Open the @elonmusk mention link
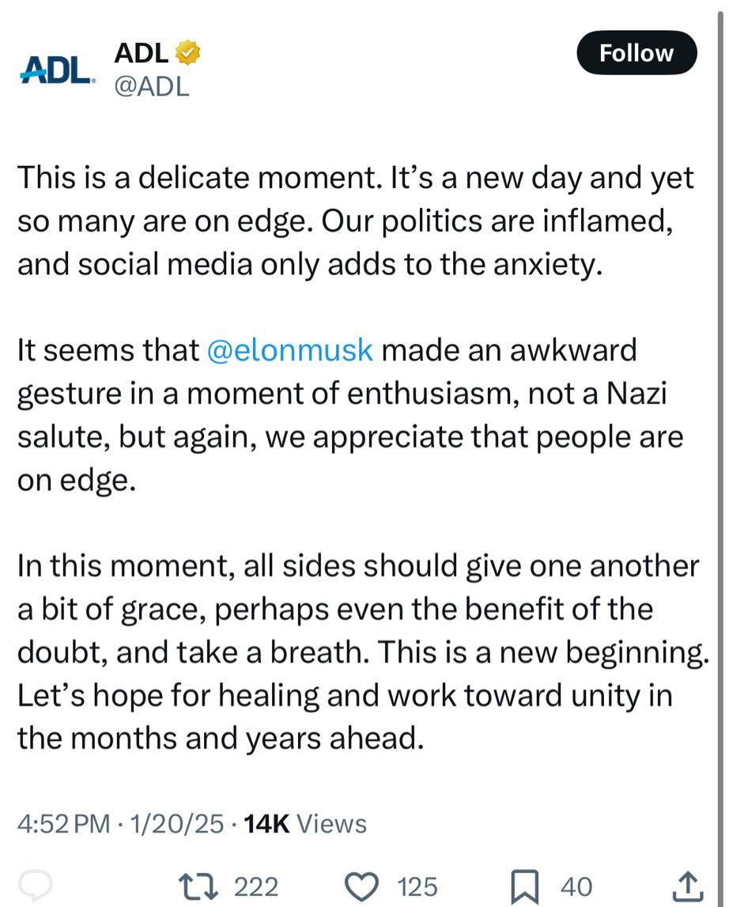Image resolution: width=729 pixels, height=907 pixels. click(x=289, y=350)
